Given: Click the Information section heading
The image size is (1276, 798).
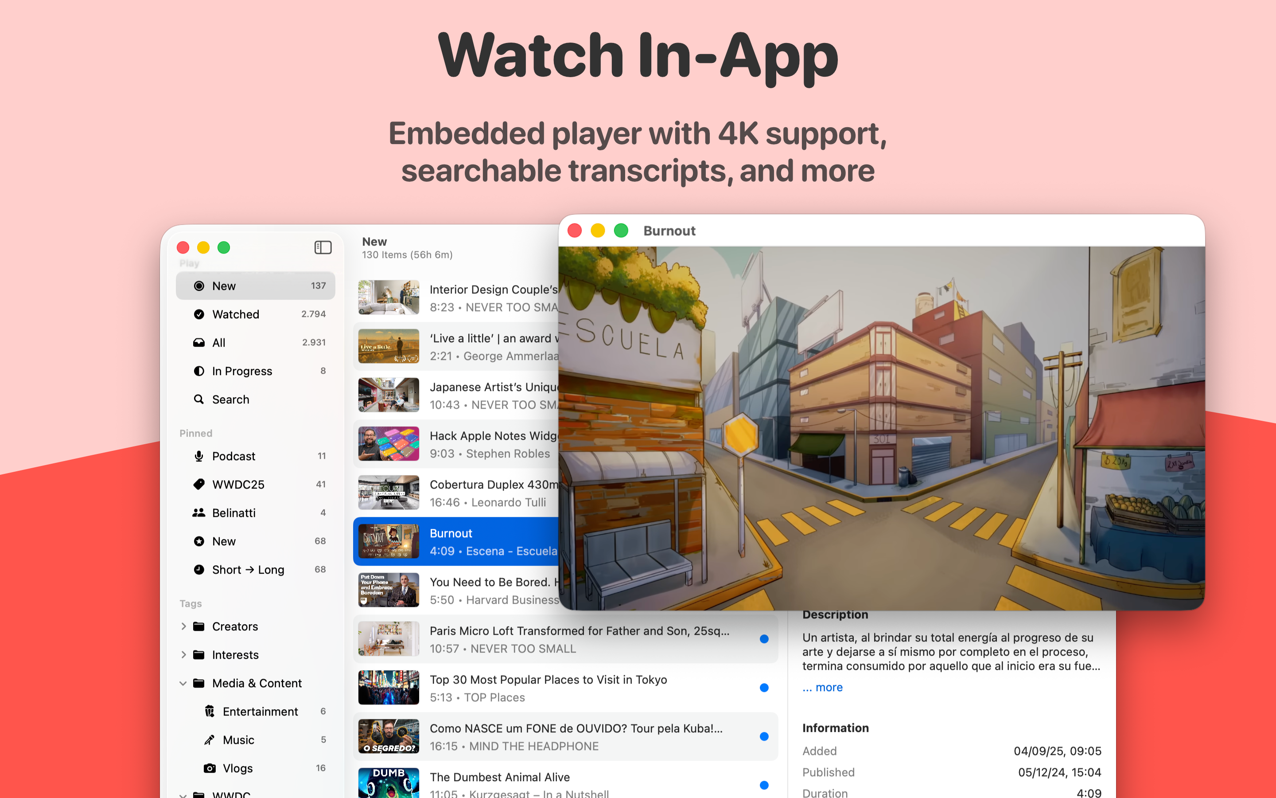Looking at the screenshot, I should click(x=835, y=728).
